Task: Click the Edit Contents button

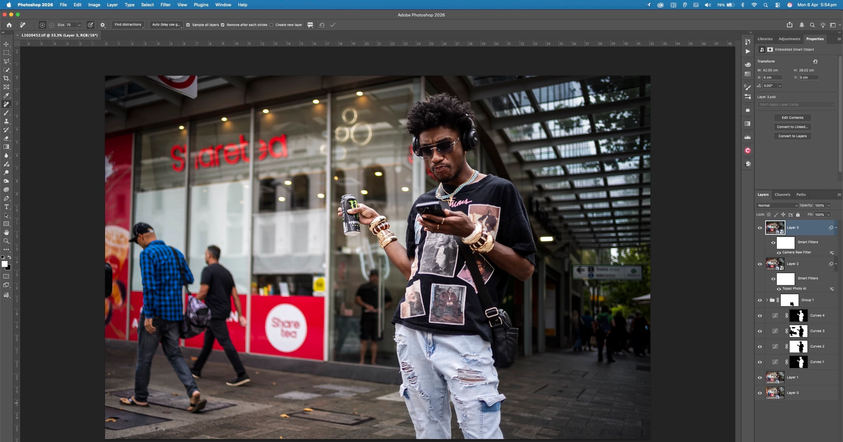Action: click(792, 117)
